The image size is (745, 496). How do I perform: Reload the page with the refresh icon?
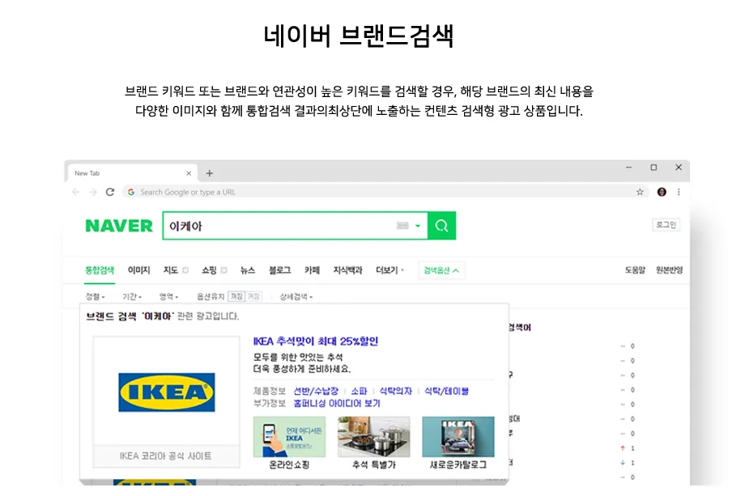click(110, 192)
